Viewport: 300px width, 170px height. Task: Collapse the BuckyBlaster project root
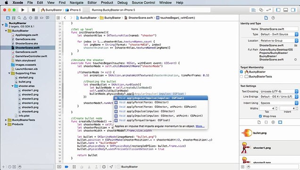click(3, 25)
